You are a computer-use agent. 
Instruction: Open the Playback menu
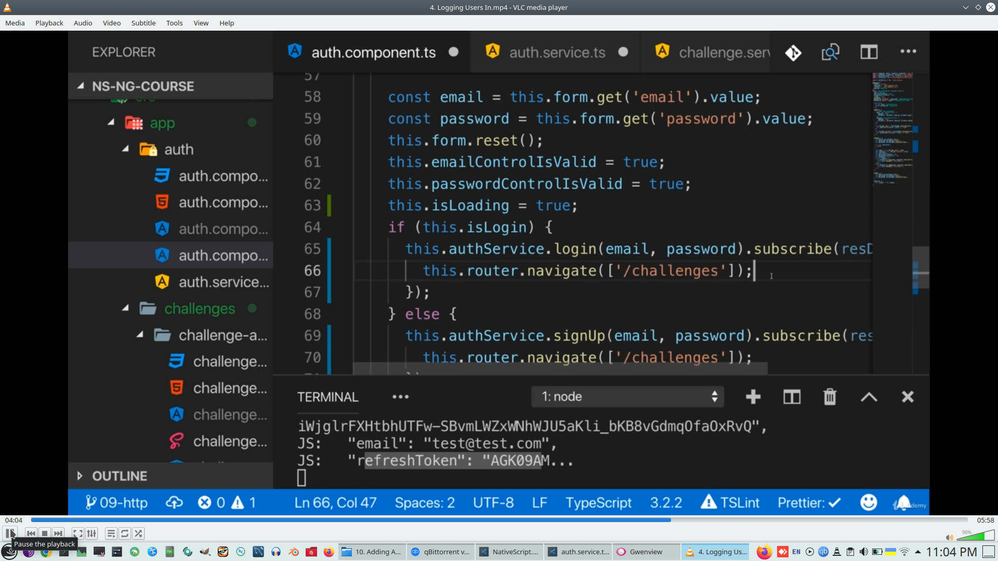point(49,23)
